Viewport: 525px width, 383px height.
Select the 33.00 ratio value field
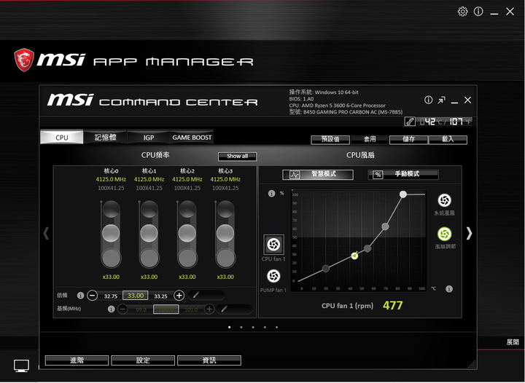(x=136, y=296)
